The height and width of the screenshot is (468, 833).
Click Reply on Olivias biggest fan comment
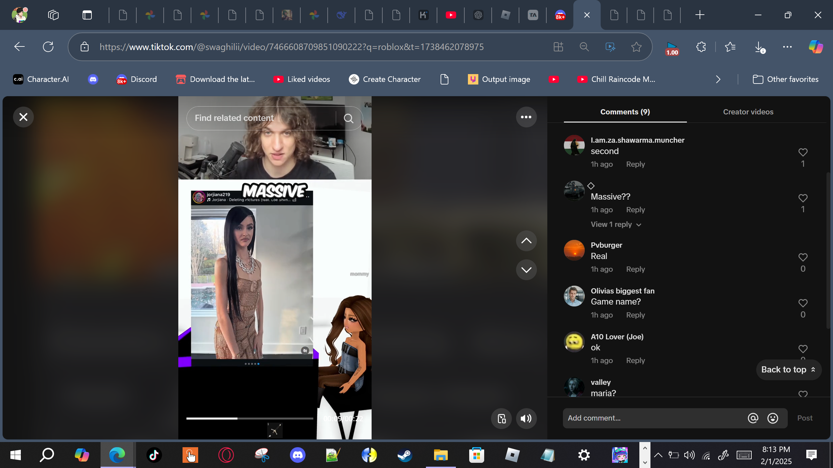pyautogui.click(x=635, y=315)
